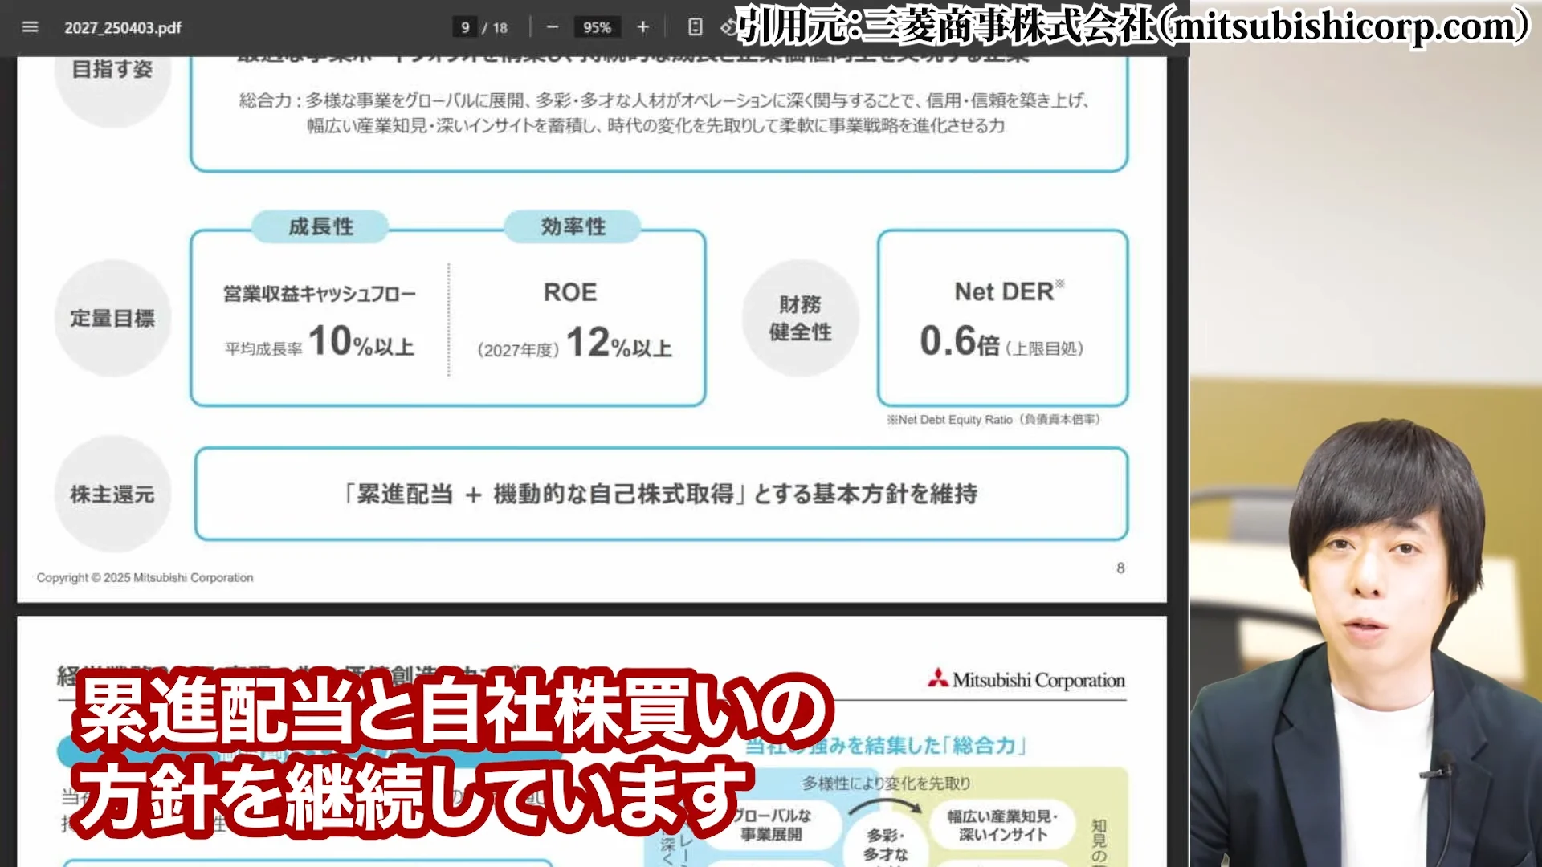Viewport: 1542px width, 867px height.
Task: Click the Copyright 2025 Mitsubishi Corporation footer
Action: (145, 578)
